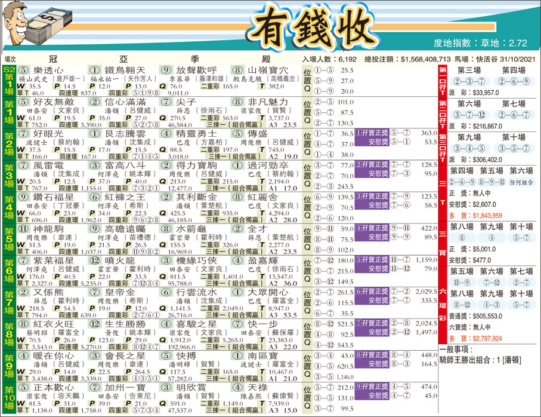Viewport: 541px width, 417px height.
Task: Click total turnover $1,568,408,713
Action: point(407,59)
